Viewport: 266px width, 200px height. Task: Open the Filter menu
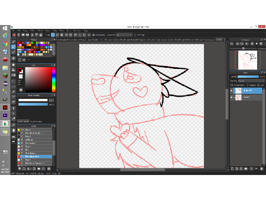click(x=33, y=31)
